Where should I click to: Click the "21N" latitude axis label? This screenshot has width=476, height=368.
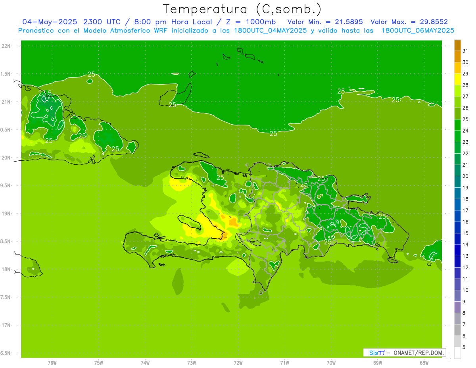pos(6,102)
